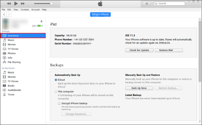The image size is (202, 125).
Task: Eject the device with the eject icon
Action: pos(42,21)
